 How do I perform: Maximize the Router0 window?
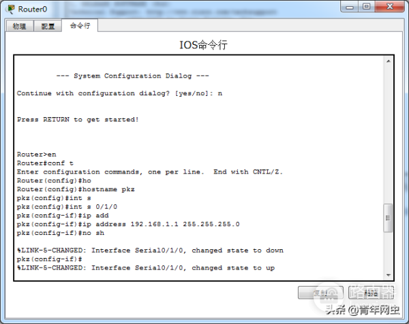pos(367,7)
